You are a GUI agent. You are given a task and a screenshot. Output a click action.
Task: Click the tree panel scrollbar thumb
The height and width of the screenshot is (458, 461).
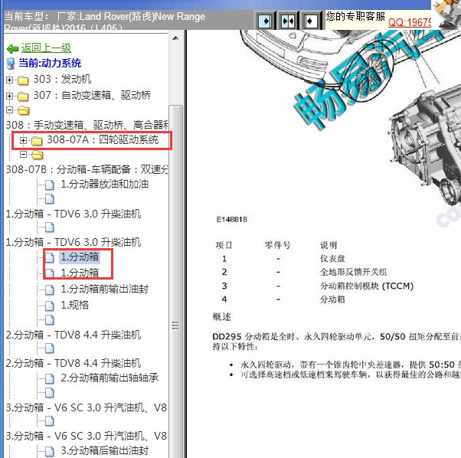coord(175,281)
